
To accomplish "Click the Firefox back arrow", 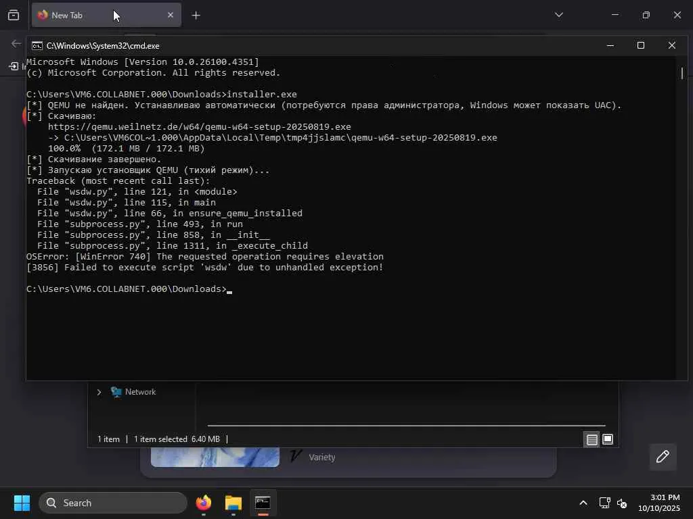I will click(x=16, y=44).
